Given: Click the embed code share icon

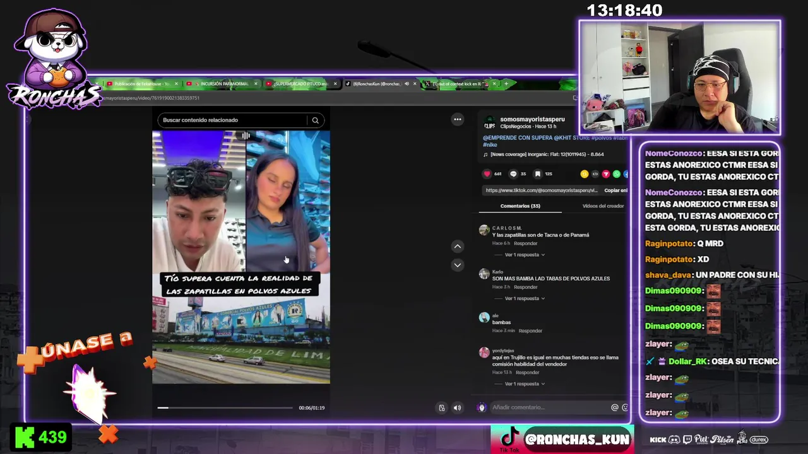Looking at the screenshot, I should pos(595,174).
